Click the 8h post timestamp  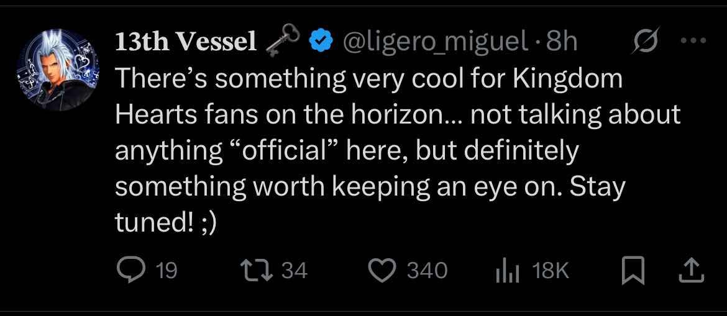(x=562, y=42)
